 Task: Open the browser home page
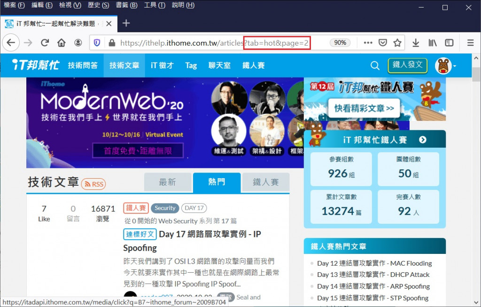tap(62, 43)
